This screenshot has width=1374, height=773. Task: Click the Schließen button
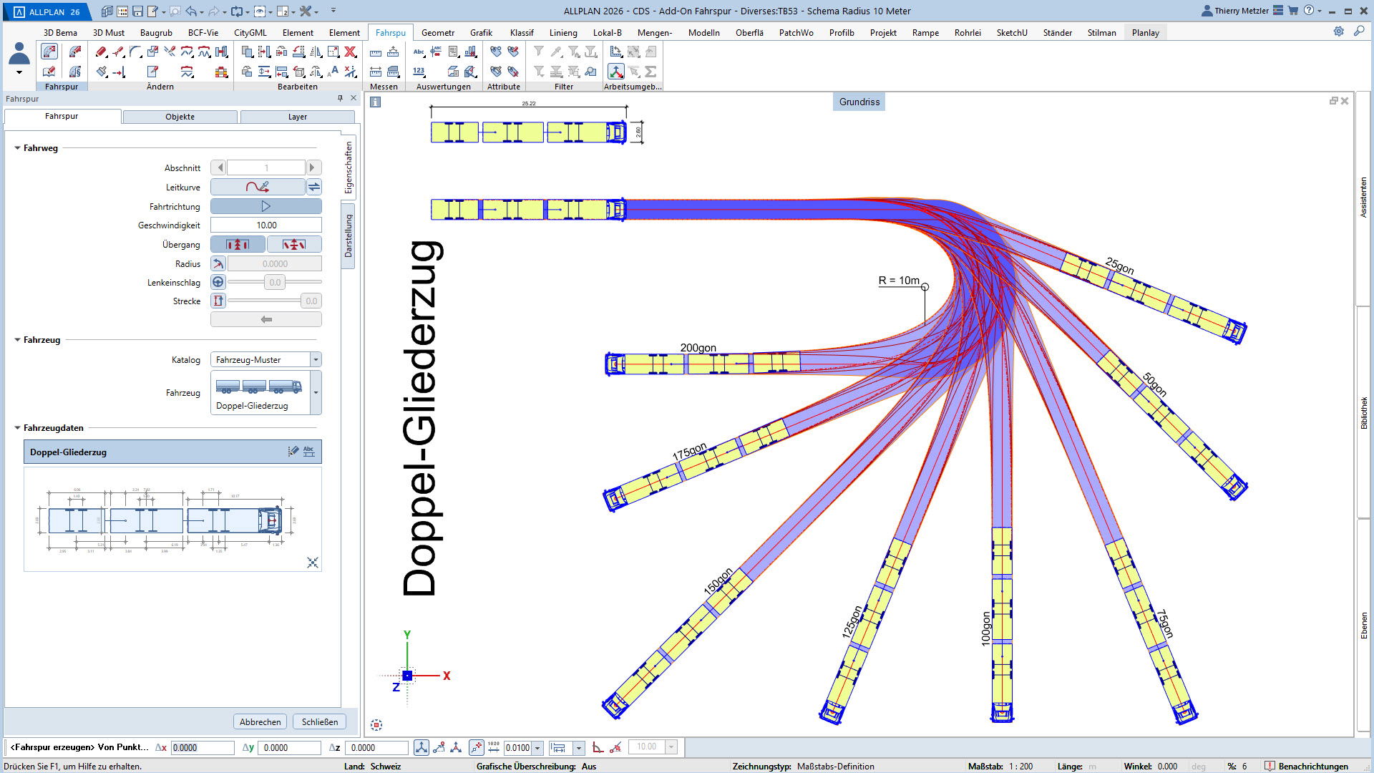pos(319,721)
